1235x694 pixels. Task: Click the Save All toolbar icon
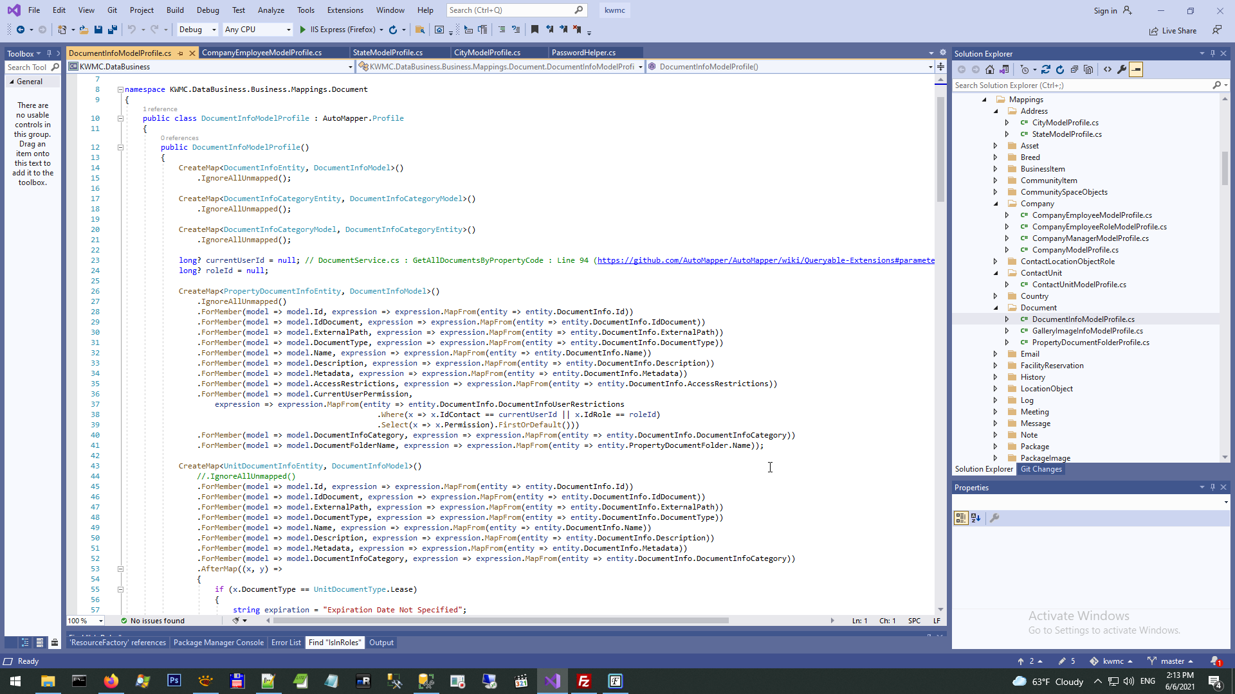click(x=113, y=30)
